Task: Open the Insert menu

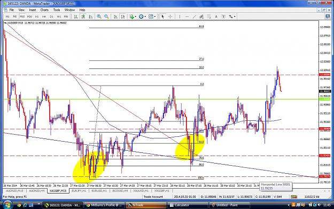Action: point(33,10)
